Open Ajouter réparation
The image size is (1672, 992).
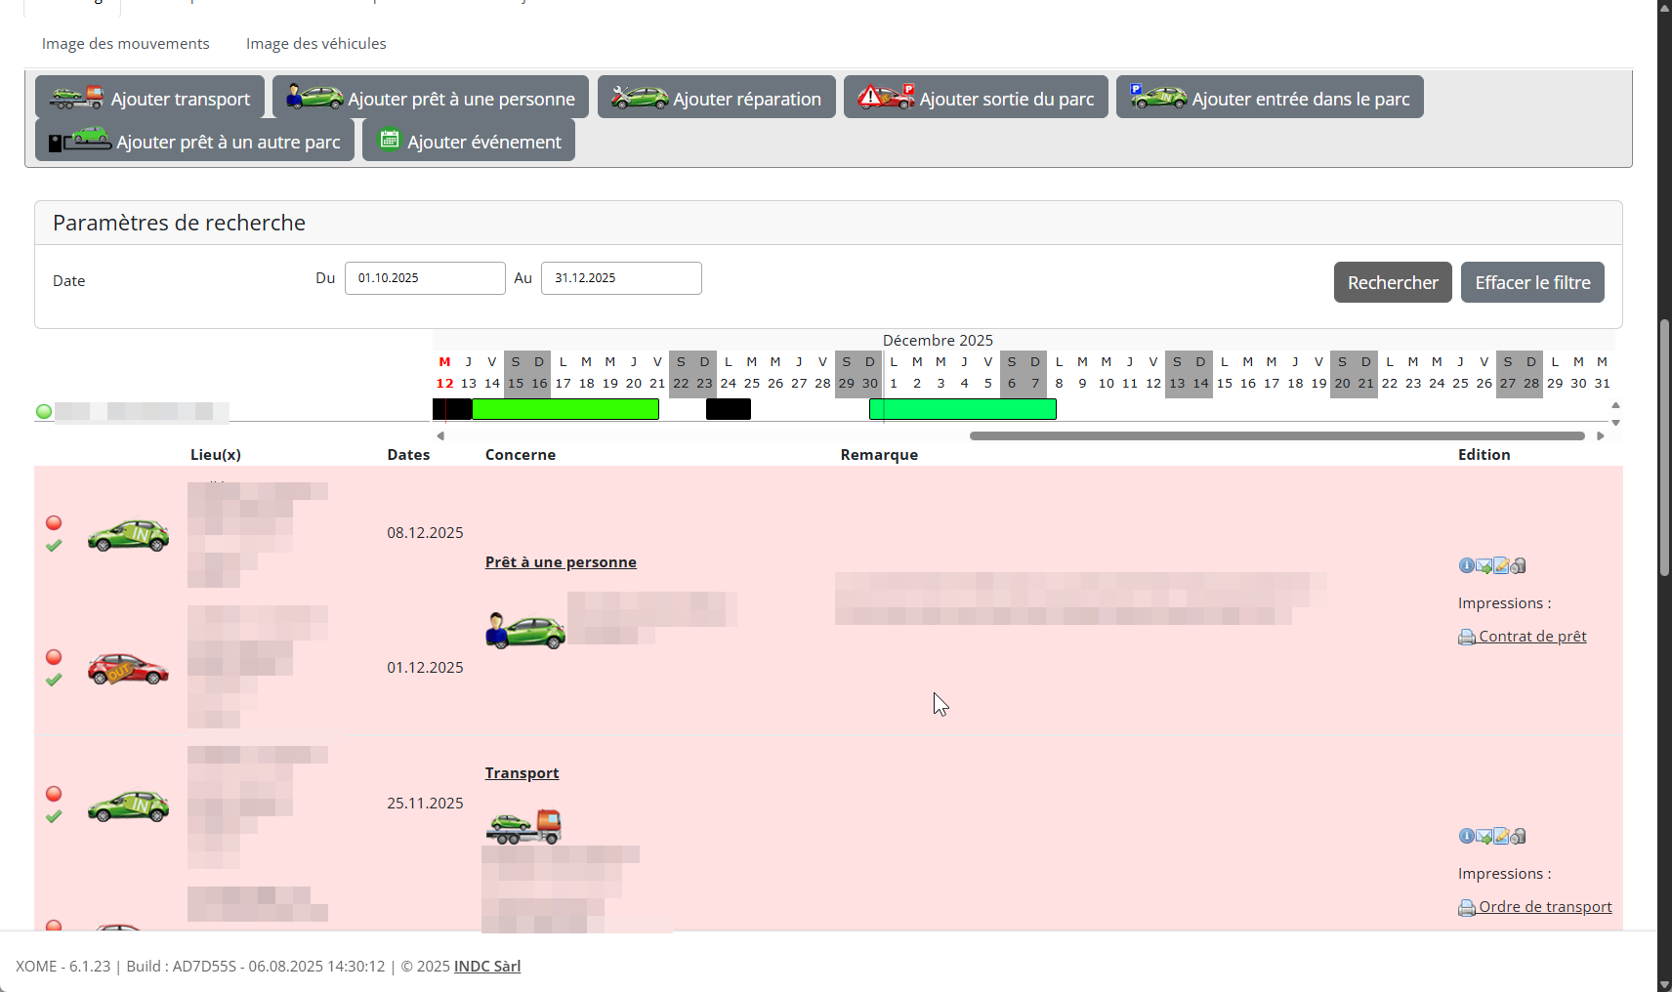click(x=716, y=98)
